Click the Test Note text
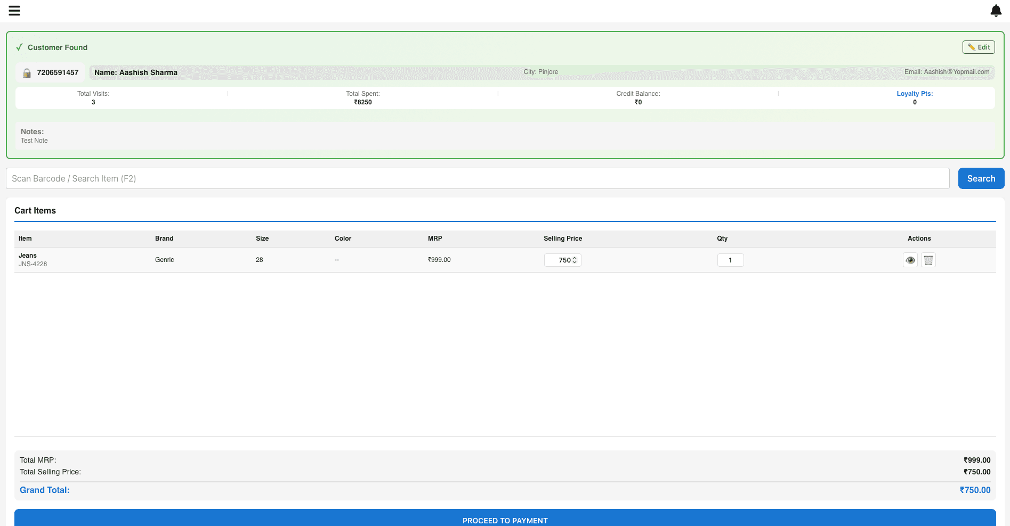 coord(34,141)
